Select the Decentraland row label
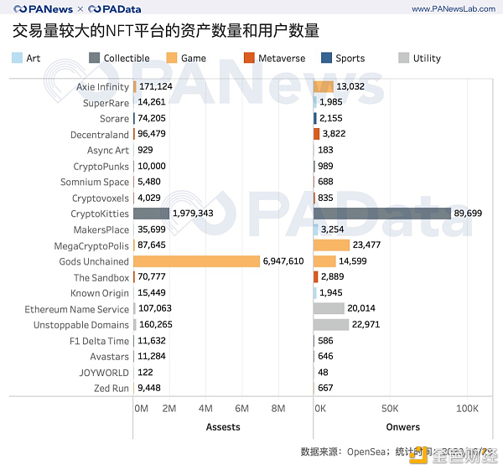This screenshot has width=503, height=469. [x=100, y=135]
